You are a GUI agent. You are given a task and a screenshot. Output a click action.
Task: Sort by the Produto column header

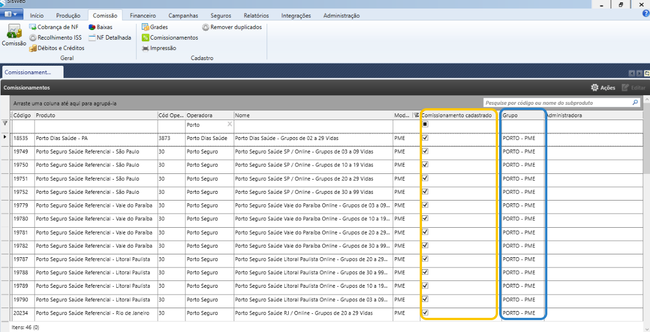pyautogui.click(x=96, y=116)
